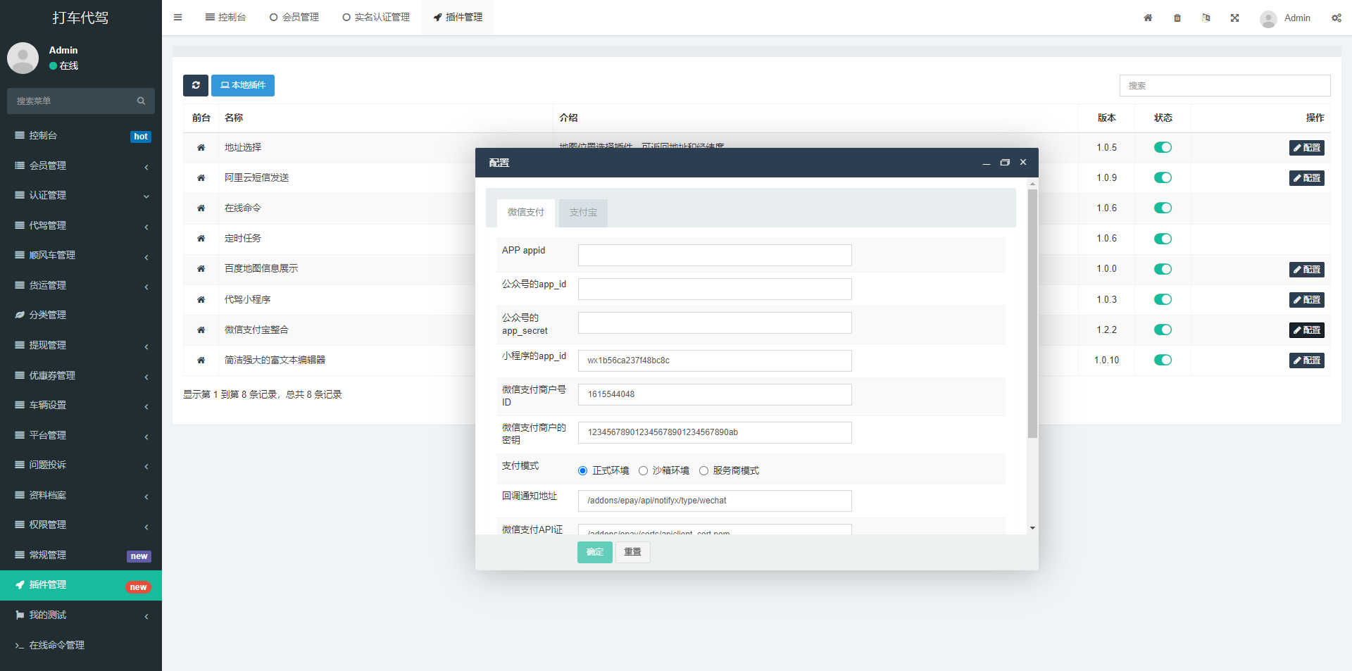Select the 沙箱环境 payment mode option

(643, 470)
